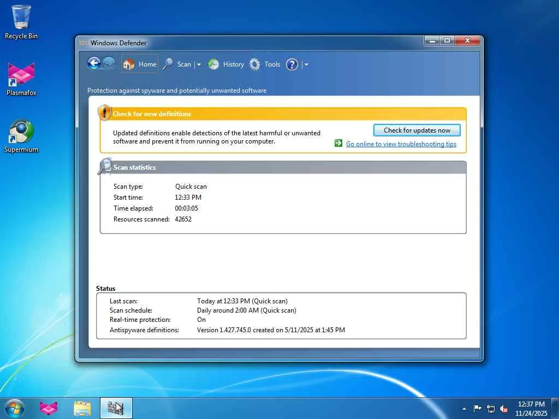
Task: Click the Quick scan value text
Action: (191, 187)
